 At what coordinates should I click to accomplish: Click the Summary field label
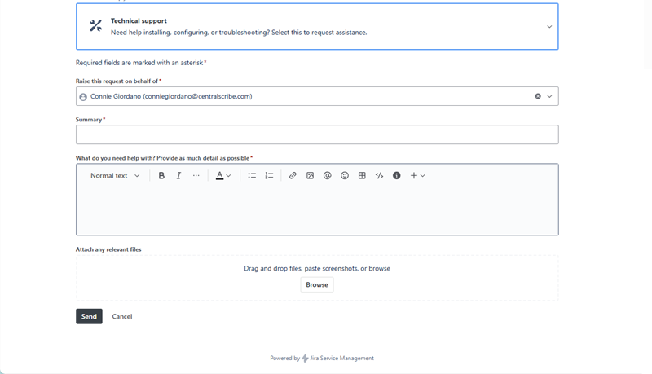coord(89,120)
